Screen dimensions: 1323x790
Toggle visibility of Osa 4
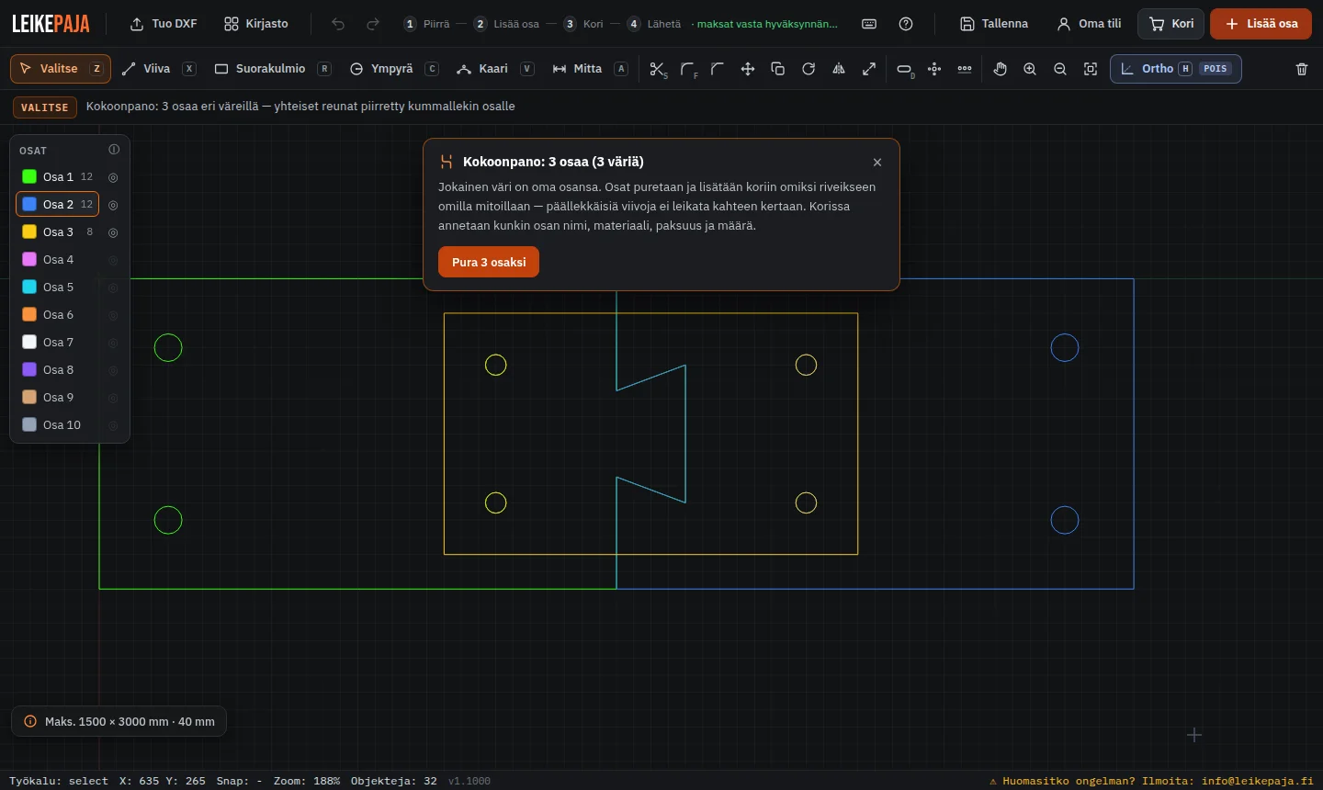[x=113, y=260]
